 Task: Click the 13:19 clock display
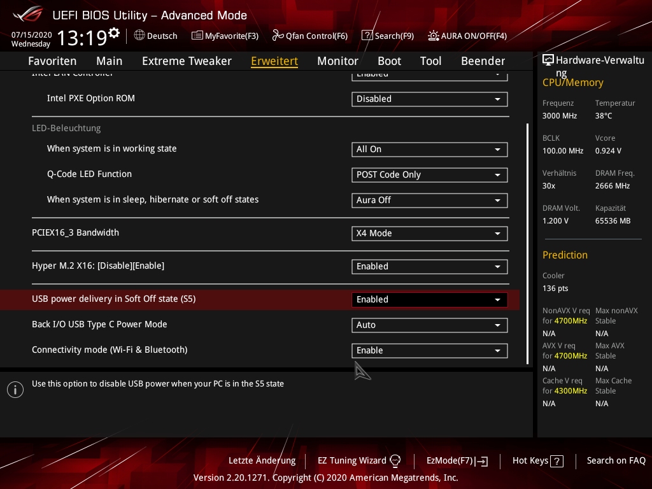(x=82, y=38)
